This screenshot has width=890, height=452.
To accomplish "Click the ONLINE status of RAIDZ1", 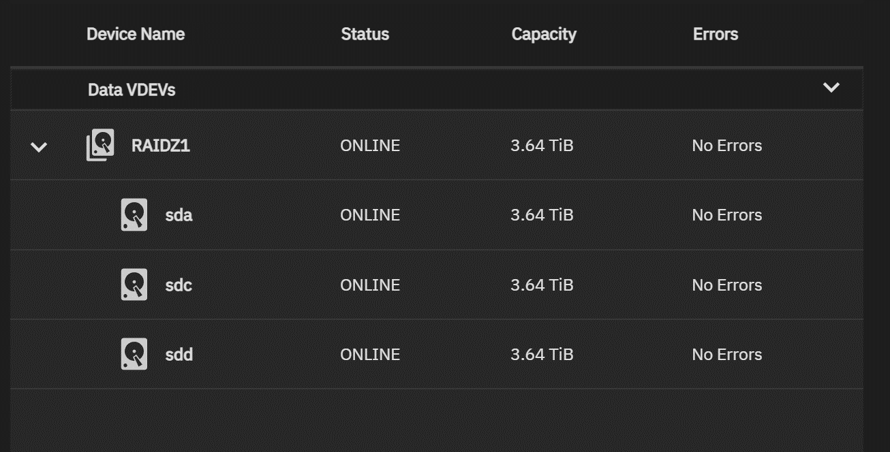I will pyautogui.click(x=370, y=146).
